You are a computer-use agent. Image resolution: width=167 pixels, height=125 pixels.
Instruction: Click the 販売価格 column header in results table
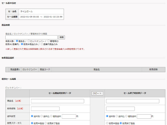coord(153,70)
